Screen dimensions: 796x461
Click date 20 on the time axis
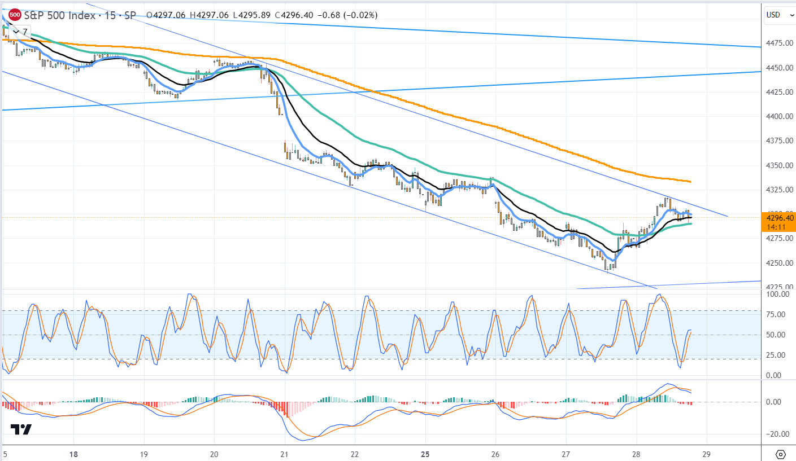point(214,454)
